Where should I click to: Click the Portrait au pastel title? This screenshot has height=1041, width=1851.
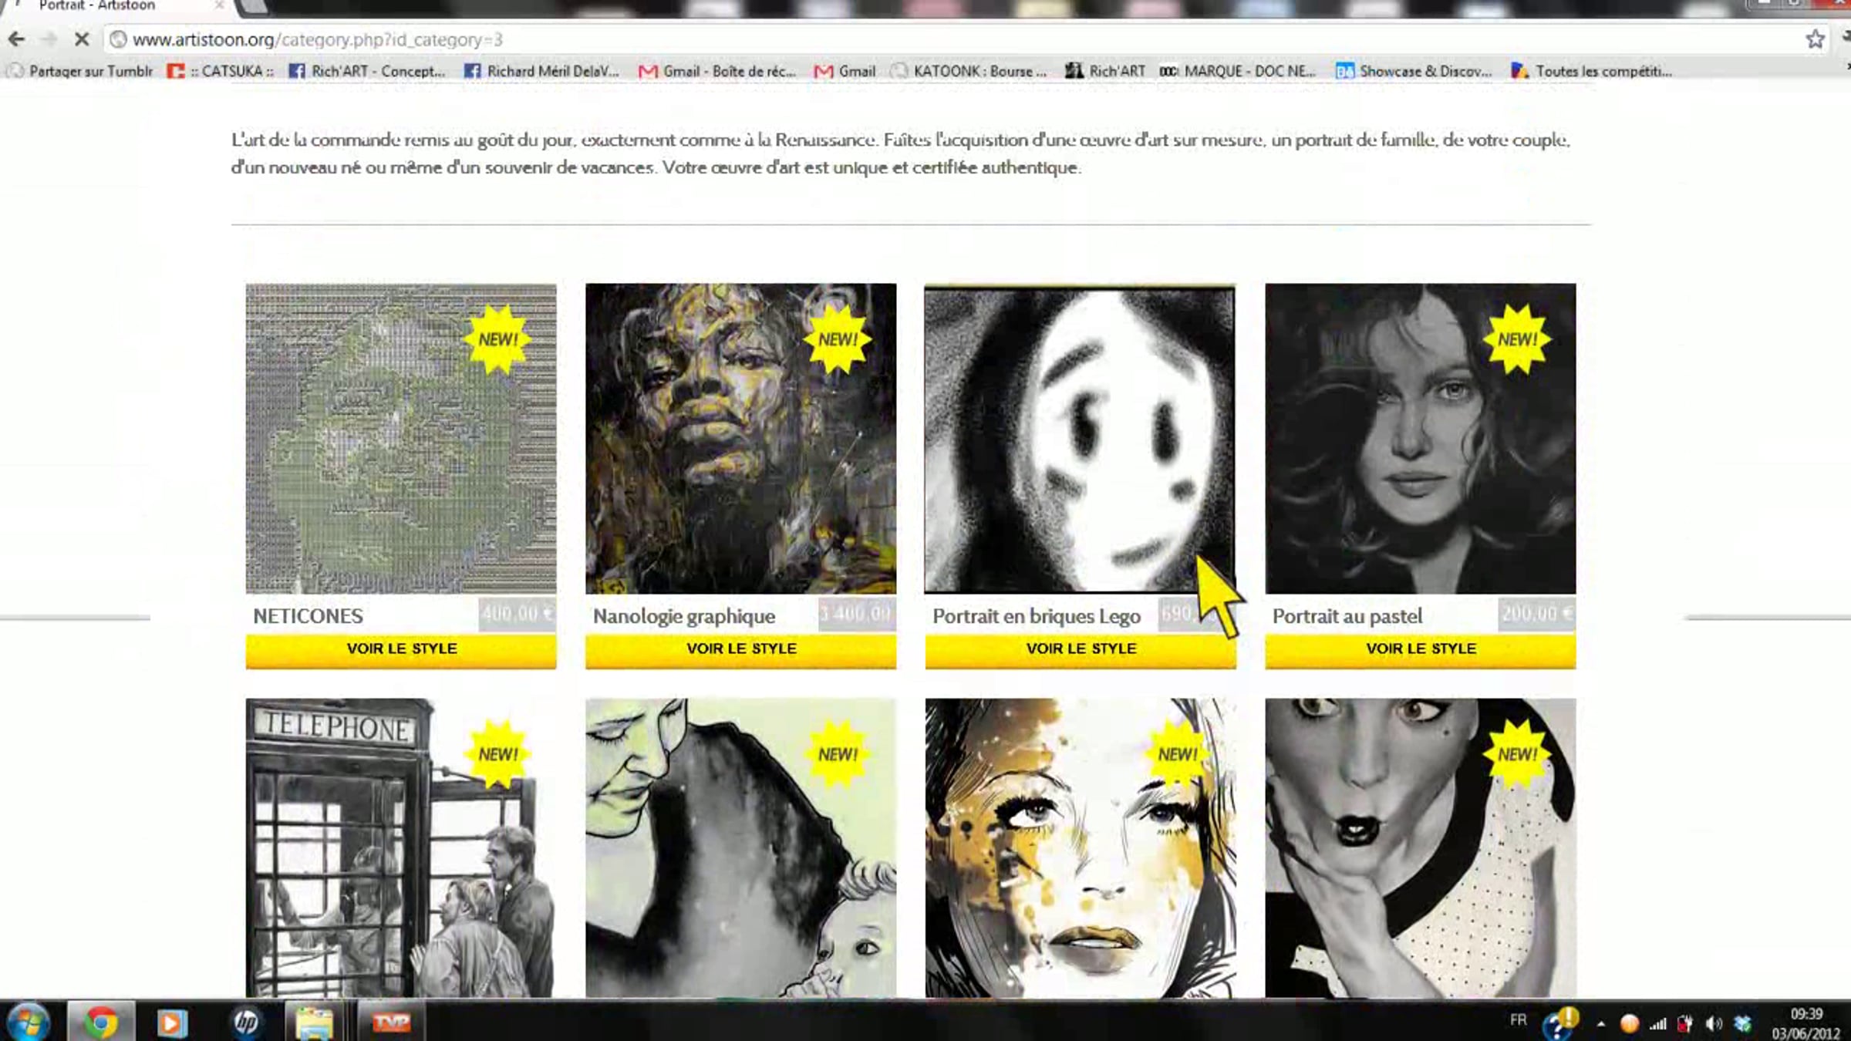coord(1347,616)
